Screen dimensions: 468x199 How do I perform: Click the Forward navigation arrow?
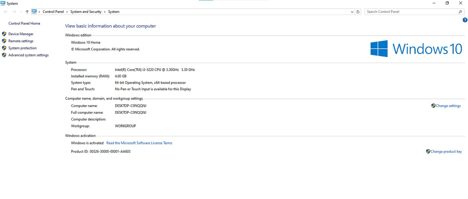14,12
